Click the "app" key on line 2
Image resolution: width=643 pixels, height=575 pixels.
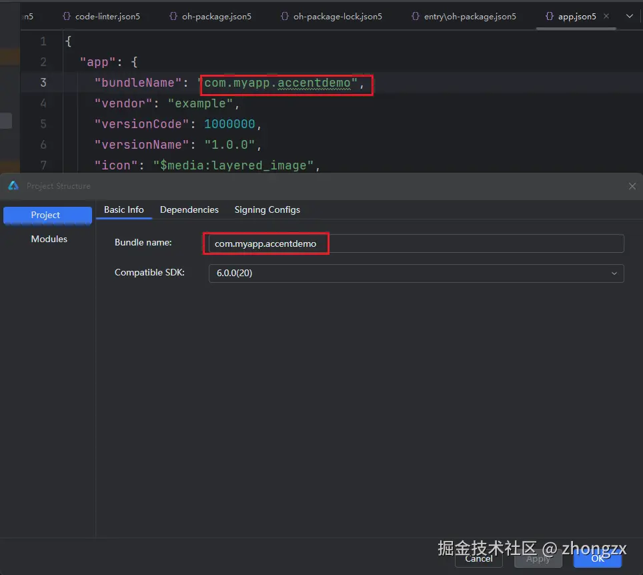tap(97, 62)
